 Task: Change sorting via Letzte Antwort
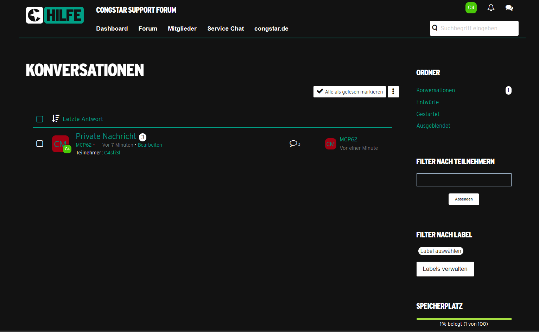(83, 119)
